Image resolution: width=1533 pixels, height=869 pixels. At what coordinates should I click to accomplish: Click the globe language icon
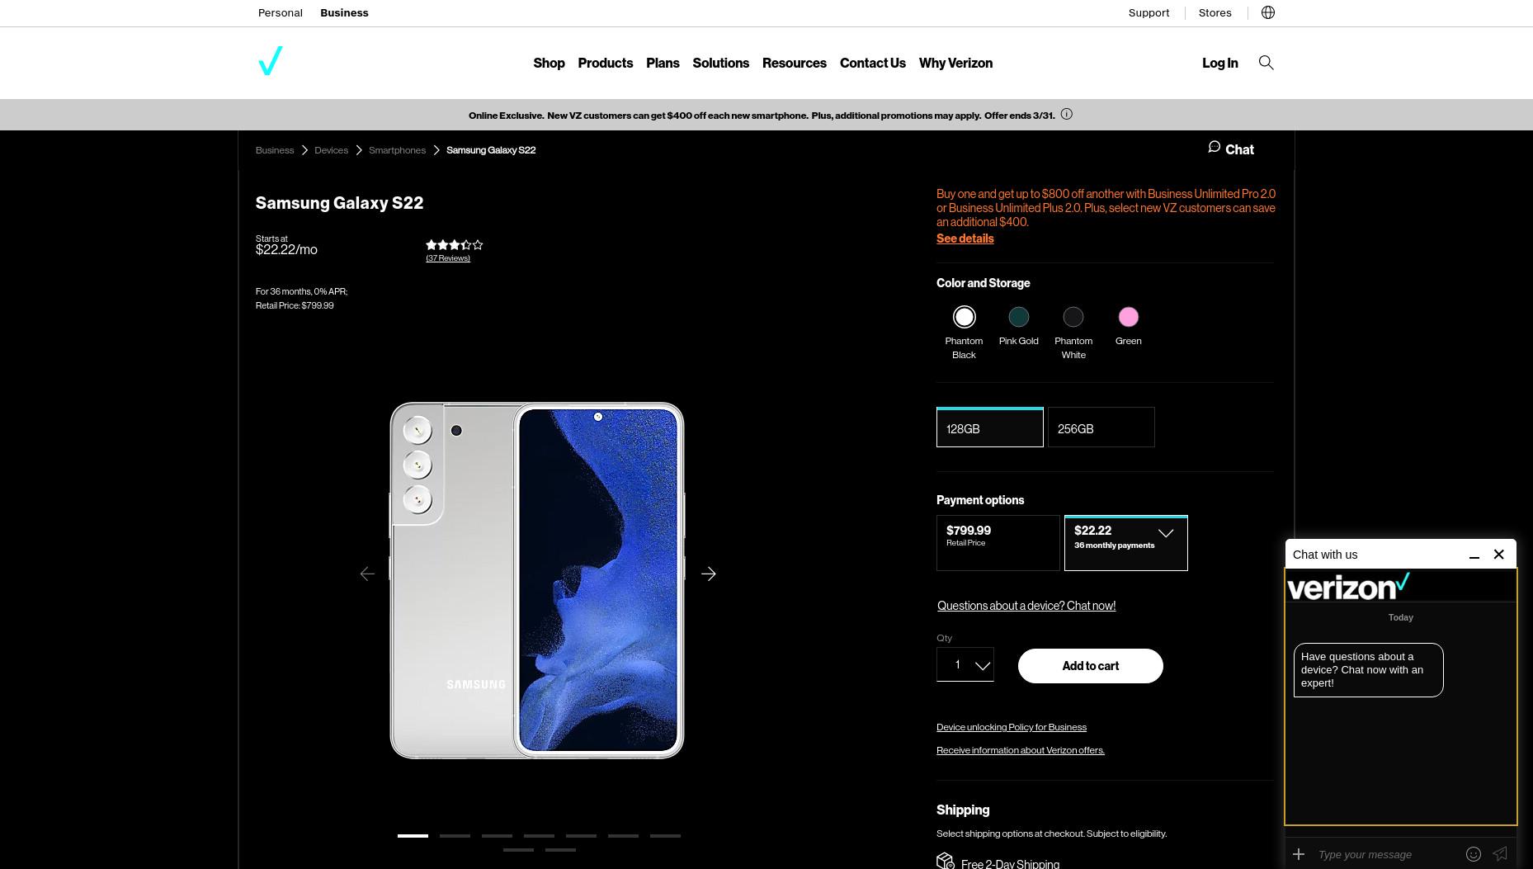pyautogui.click(x=1268, y=12)
